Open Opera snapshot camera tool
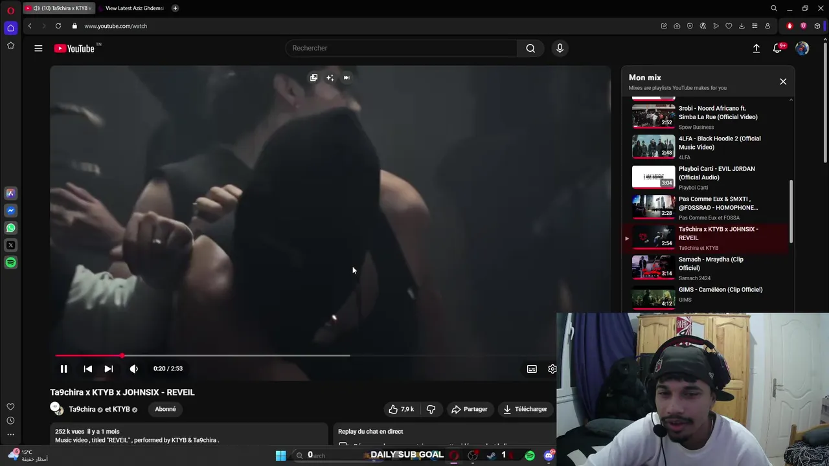The width and height of the screenshot is (829, 466). coord(677,26)
